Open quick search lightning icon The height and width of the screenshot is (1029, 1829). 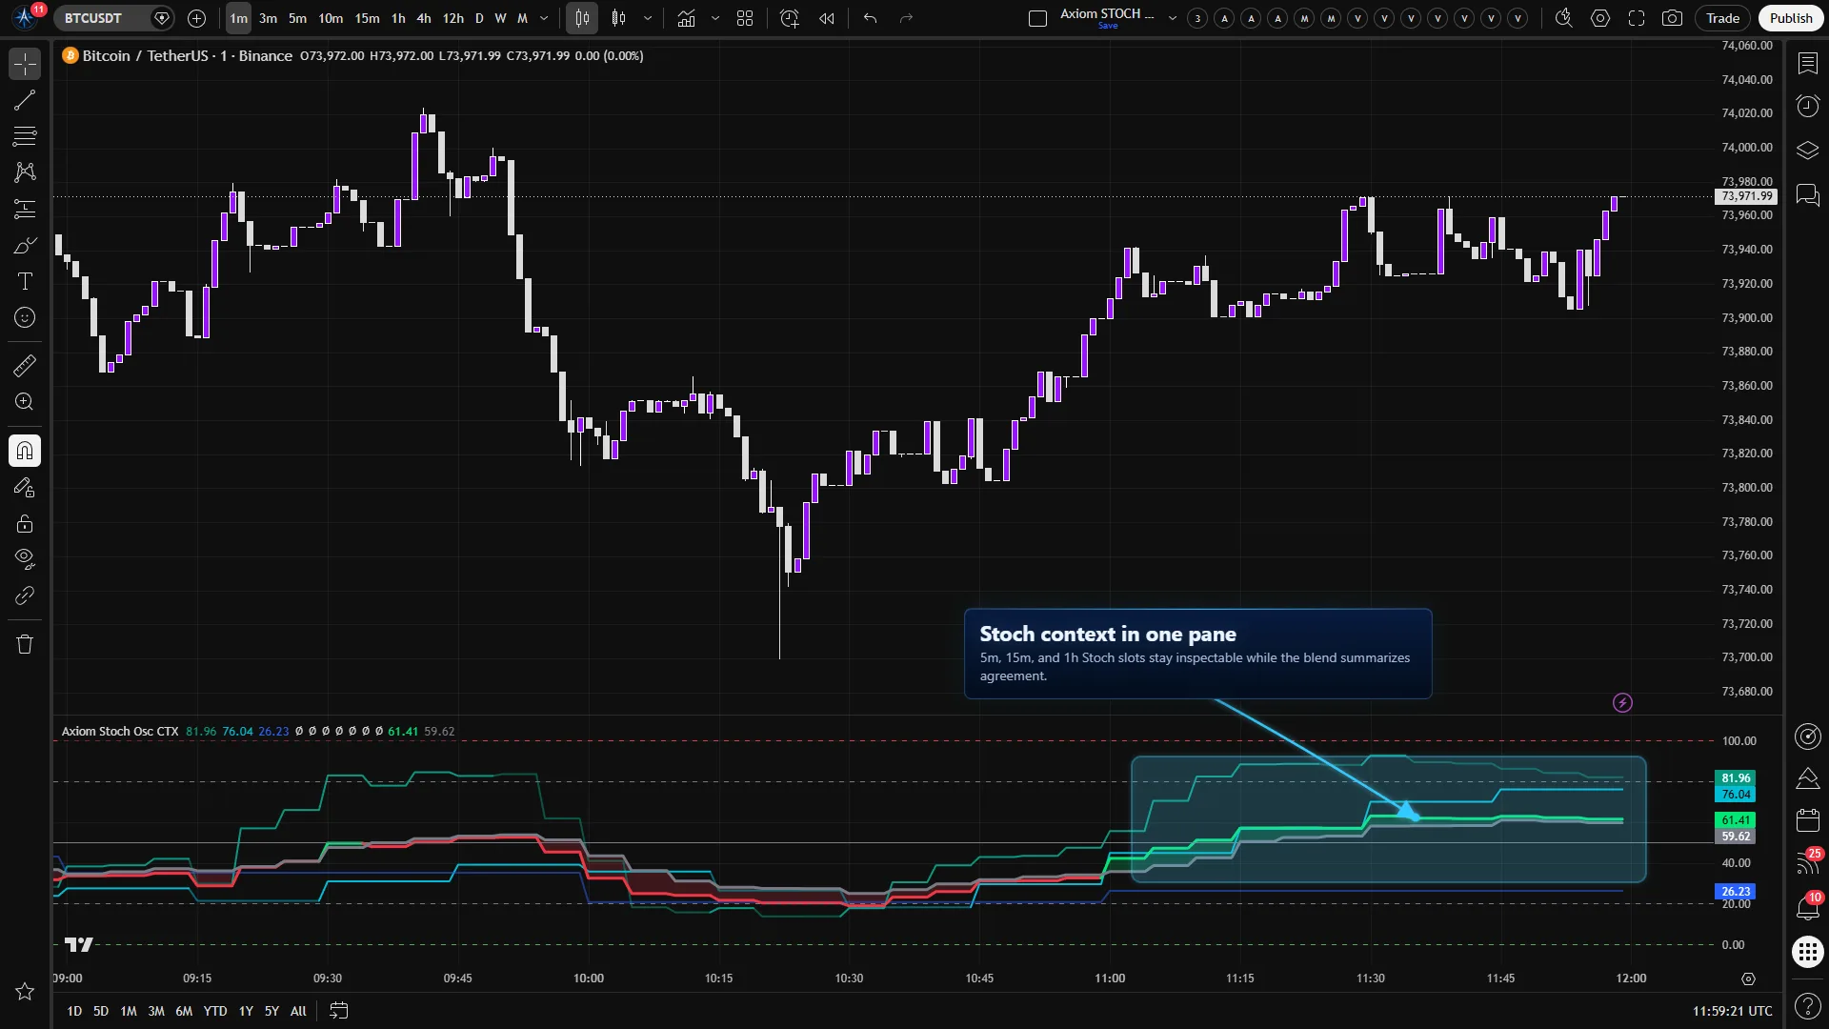click(1563, 18)
